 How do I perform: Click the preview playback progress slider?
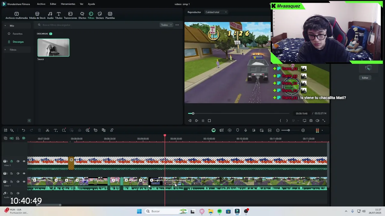[239, 113]
